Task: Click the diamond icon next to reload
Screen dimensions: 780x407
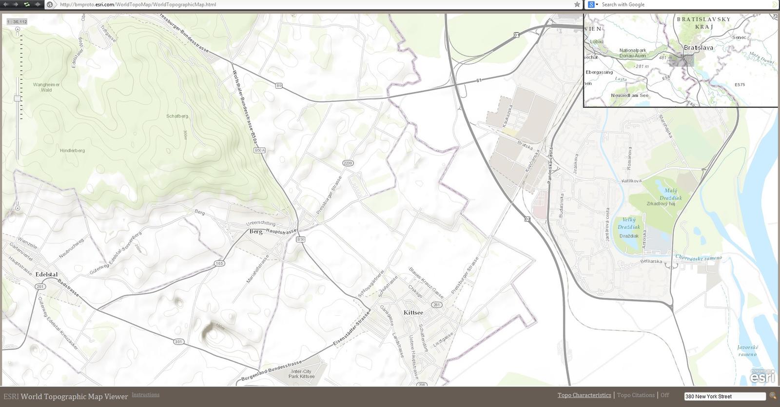Action: pyautogui.click(x=38, y=4)
